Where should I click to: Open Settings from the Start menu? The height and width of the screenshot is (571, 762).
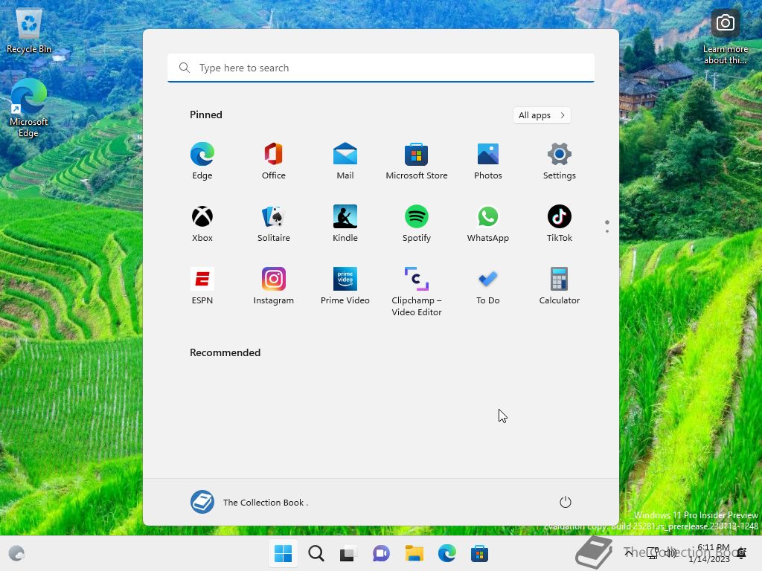[560, 161]
